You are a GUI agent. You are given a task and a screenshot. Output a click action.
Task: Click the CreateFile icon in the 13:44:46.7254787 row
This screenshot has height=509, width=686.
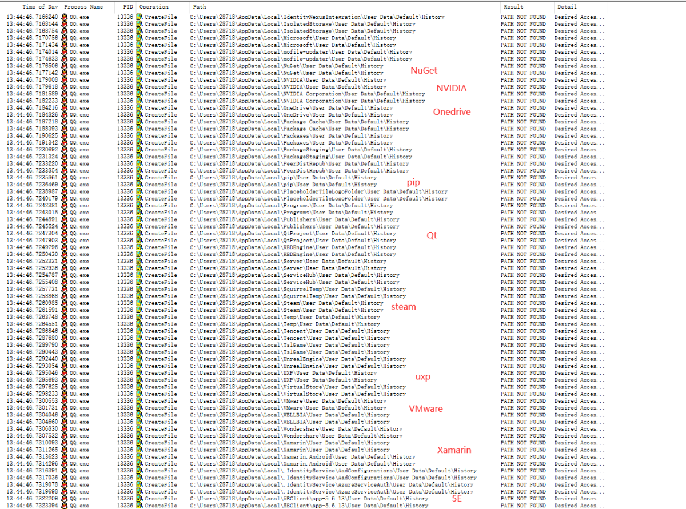[139, 275]
